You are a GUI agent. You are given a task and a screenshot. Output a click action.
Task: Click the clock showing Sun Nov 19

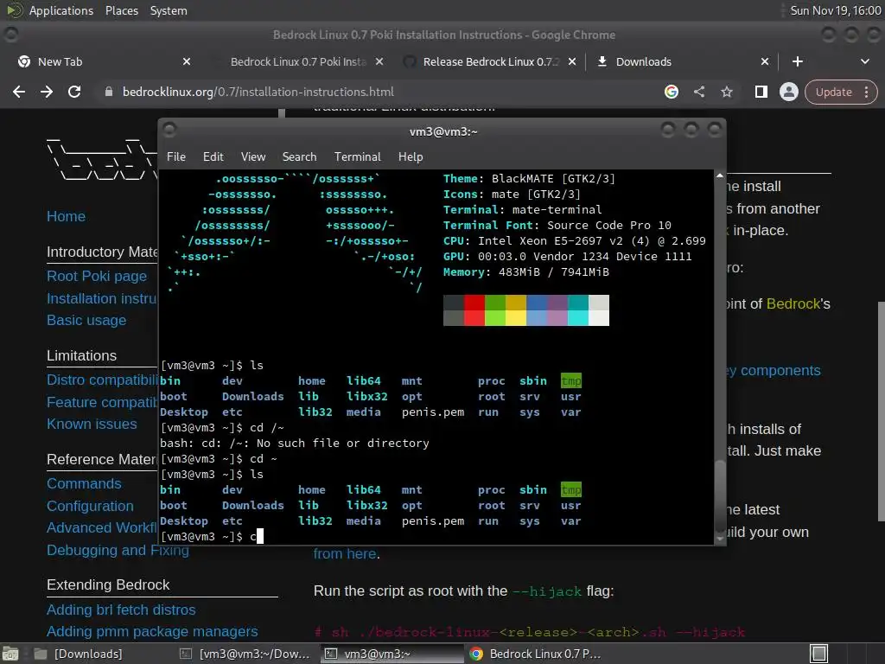pyautogui.click(x=836, y=10)
